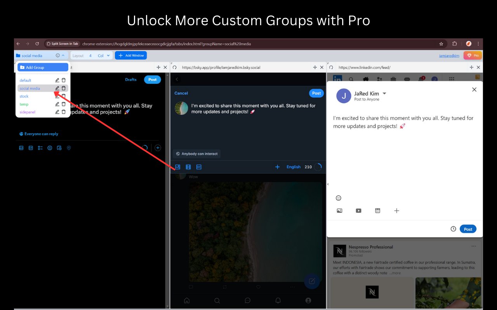
Task: Add image in the X composer toolbar
Action: click(x=21, y=148)
